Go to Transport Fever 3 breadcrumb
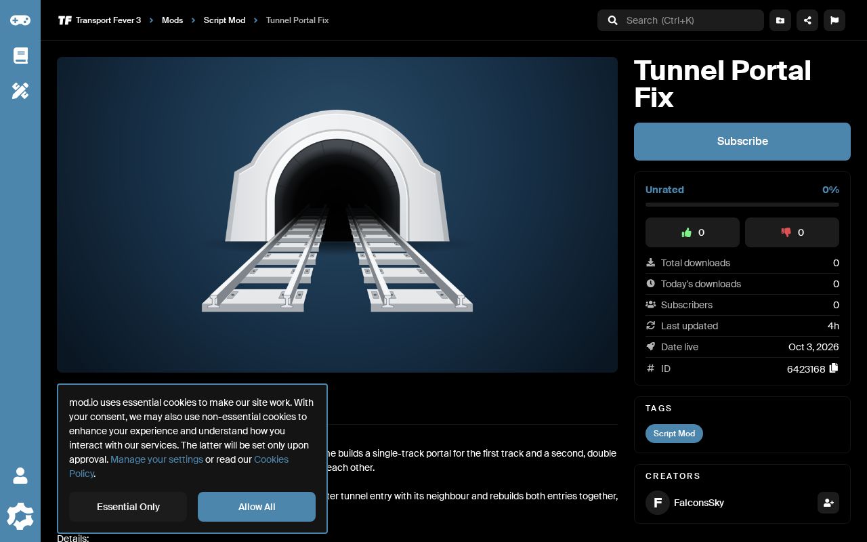Screen dimensions: 867x542 click(x=108, y=20)
